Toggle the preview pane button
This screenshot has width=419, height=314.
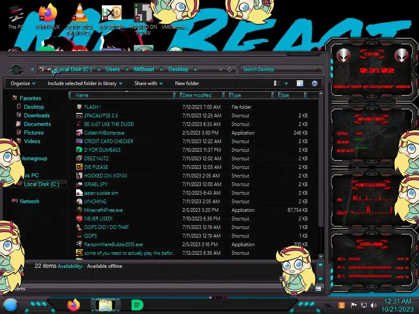[x=300, y=83]
